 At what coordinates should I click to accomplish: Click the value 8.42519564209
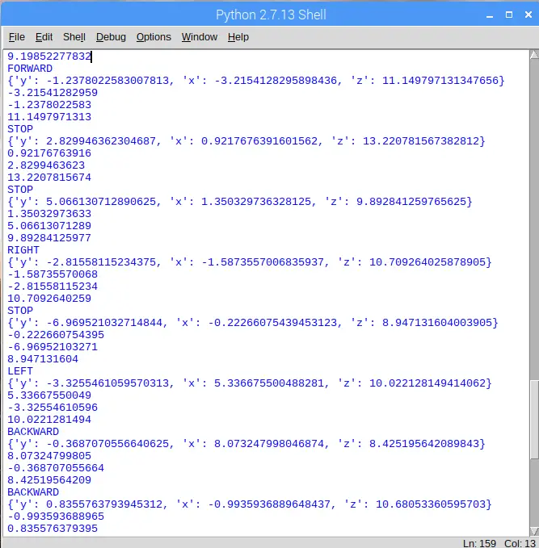tap(49, 480)
